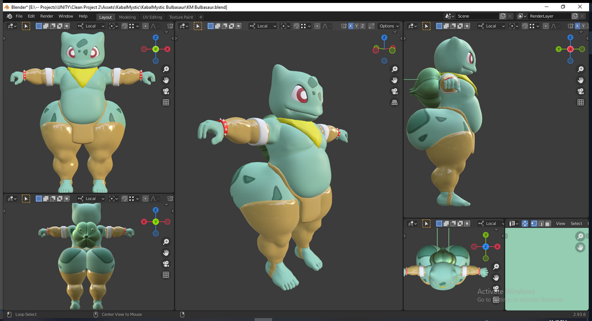592x321 pixels.
Task: Open the Window menu
Action: tap(66, 16)
